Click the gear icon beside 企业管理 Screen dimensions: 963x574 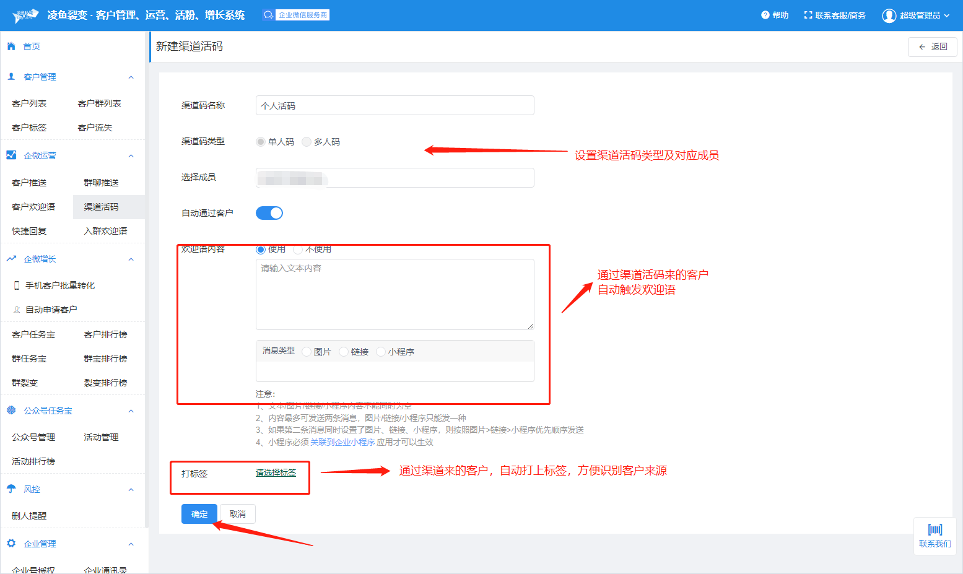pyautogui.click(x=11, y=544)
